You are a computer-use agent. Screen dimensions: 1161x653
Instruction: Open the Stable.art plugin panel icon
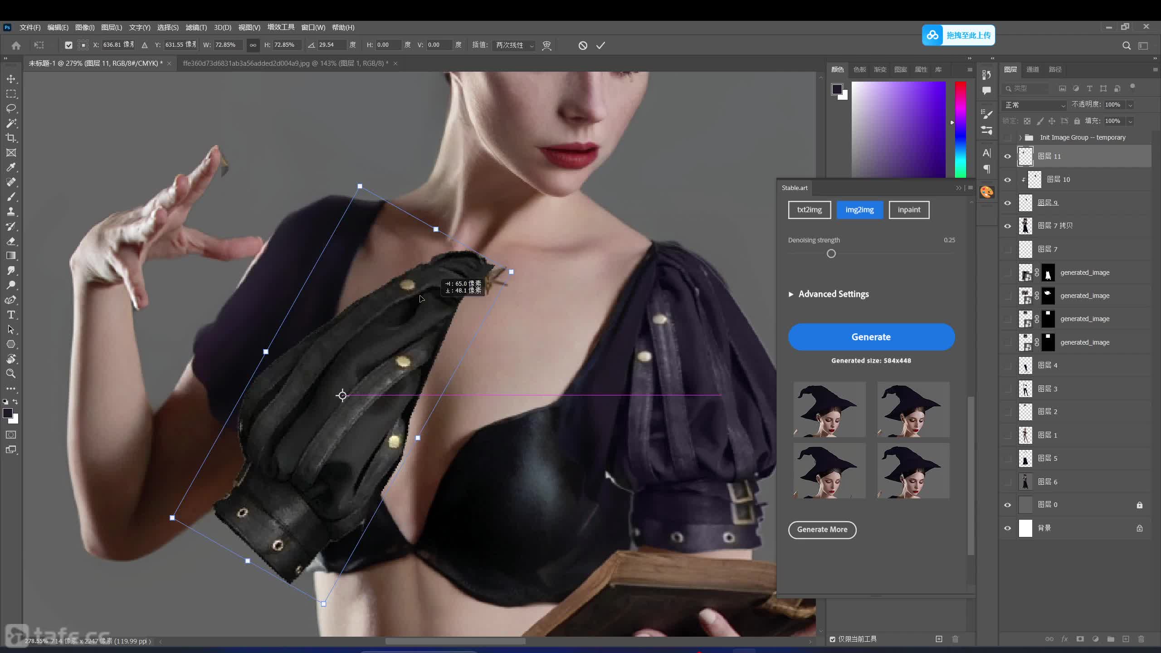(986, 192)
